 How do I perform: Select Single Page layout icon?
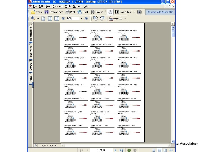pos(154,150)
